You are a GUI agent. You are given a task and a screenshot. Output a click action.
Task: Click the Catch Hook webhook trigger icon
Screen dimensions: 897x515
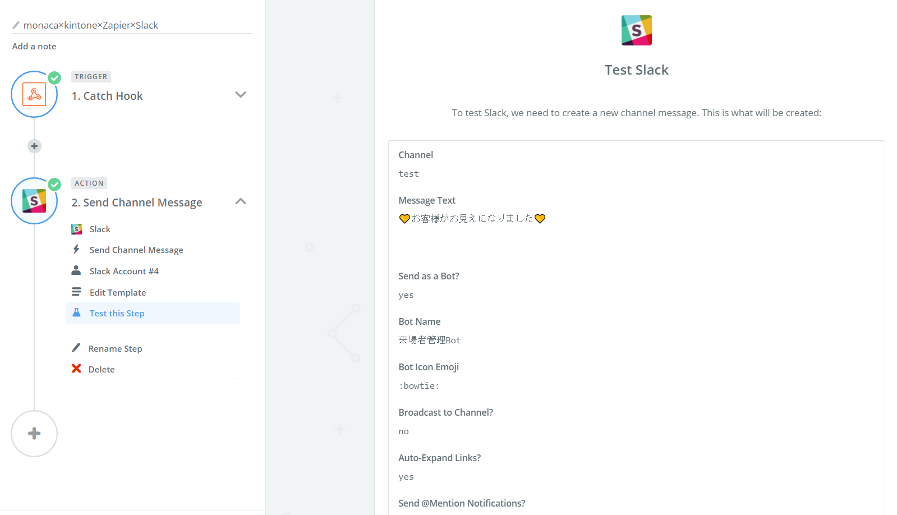(x=34, y=94)
